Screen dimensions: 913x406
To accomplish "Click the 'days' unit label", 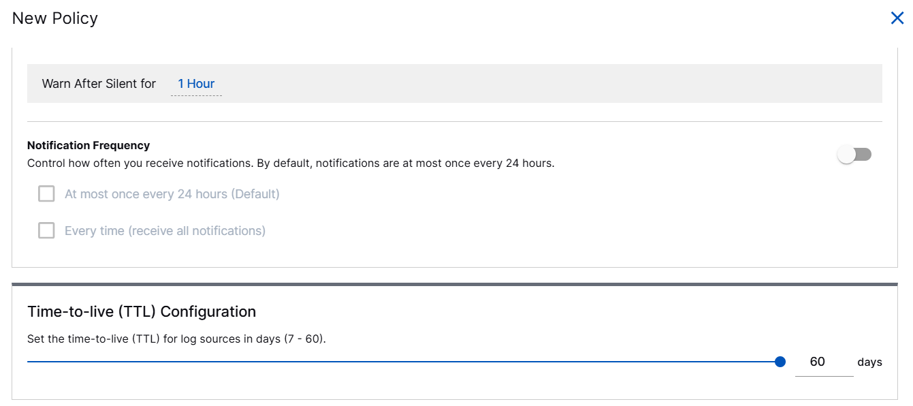I will [x=869, y=362].
